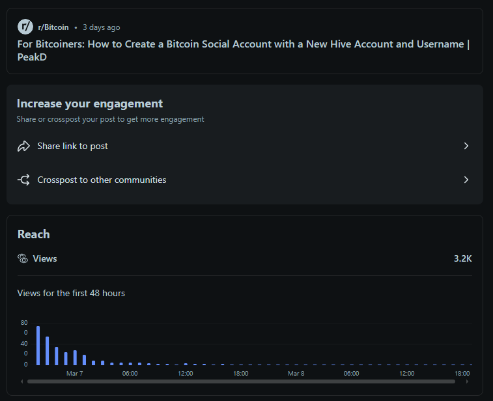Click the chart scrollbar right arrow

pos(467,381)
